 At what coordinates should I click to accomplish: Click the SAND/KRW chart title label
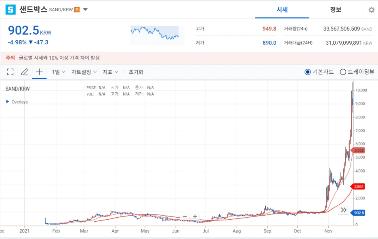(18, 89)
